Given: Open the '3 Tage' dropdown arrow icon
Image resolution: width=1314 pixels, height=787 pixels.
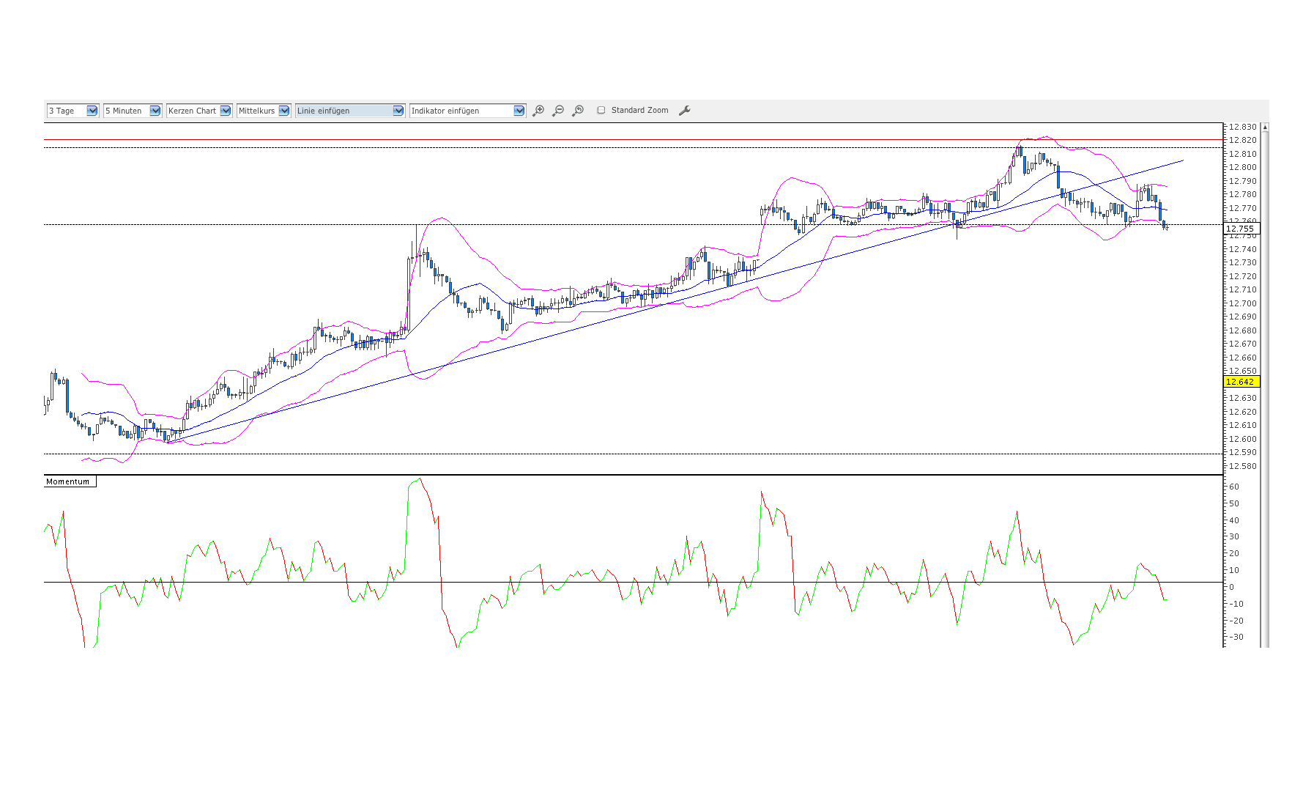Looking at the screenshot, I should click(x=92, y=111).
